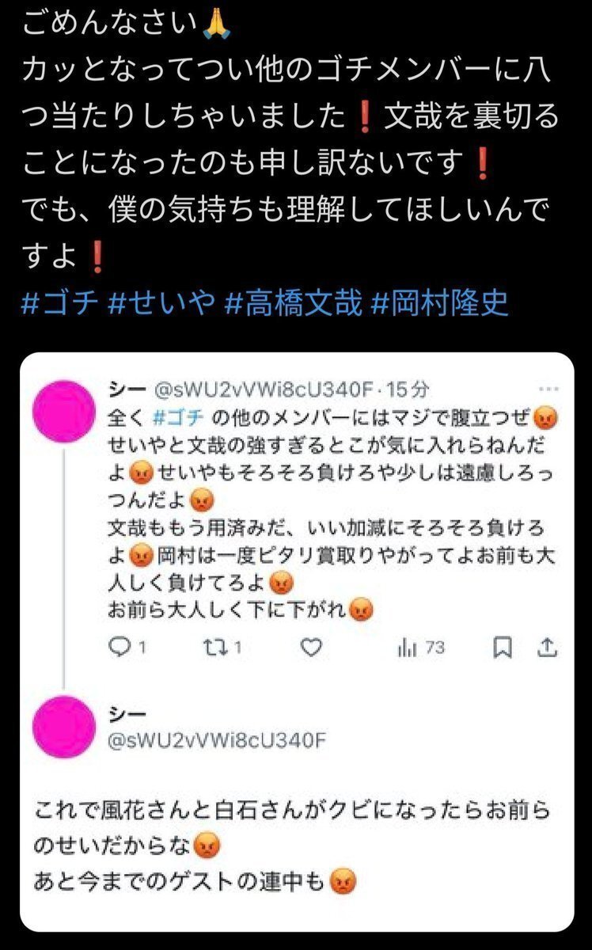Image resolution: width=592 pixels, height=950 pixels.
Task: Open the quoted screenshot image
Action: [296, 642]
